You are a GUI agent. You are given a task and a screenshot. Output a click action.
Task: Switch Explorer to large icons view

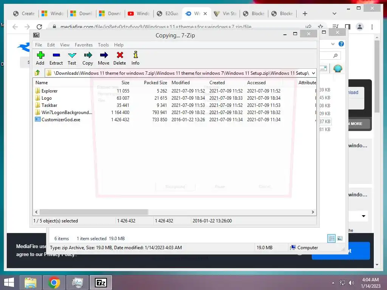tap(340, 238)
